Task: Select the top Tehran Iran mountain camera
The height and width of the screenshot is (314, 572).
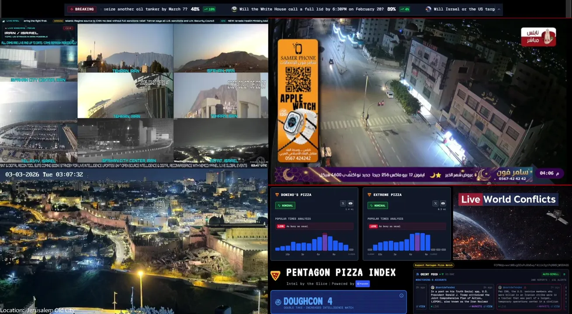Action: (125, 48)
